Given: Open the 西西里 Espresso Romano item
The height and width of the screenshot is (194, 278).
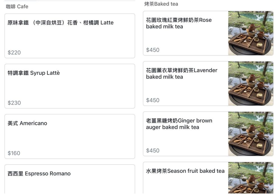Looking at the screenshot, I should [39, 174].
